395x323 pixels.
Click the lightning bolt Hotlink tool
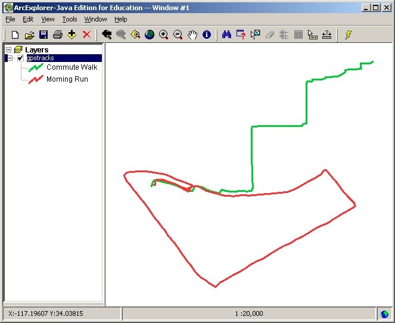349,35
